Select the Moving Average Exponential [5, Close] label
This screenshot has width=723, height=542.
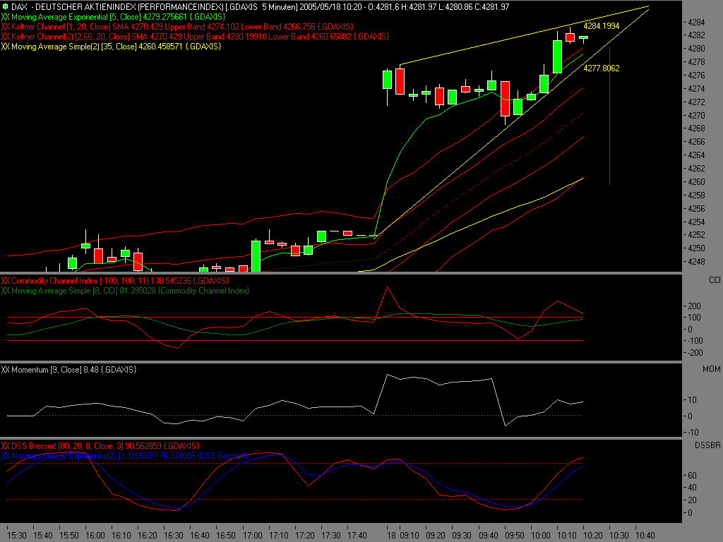coord(114,17)
